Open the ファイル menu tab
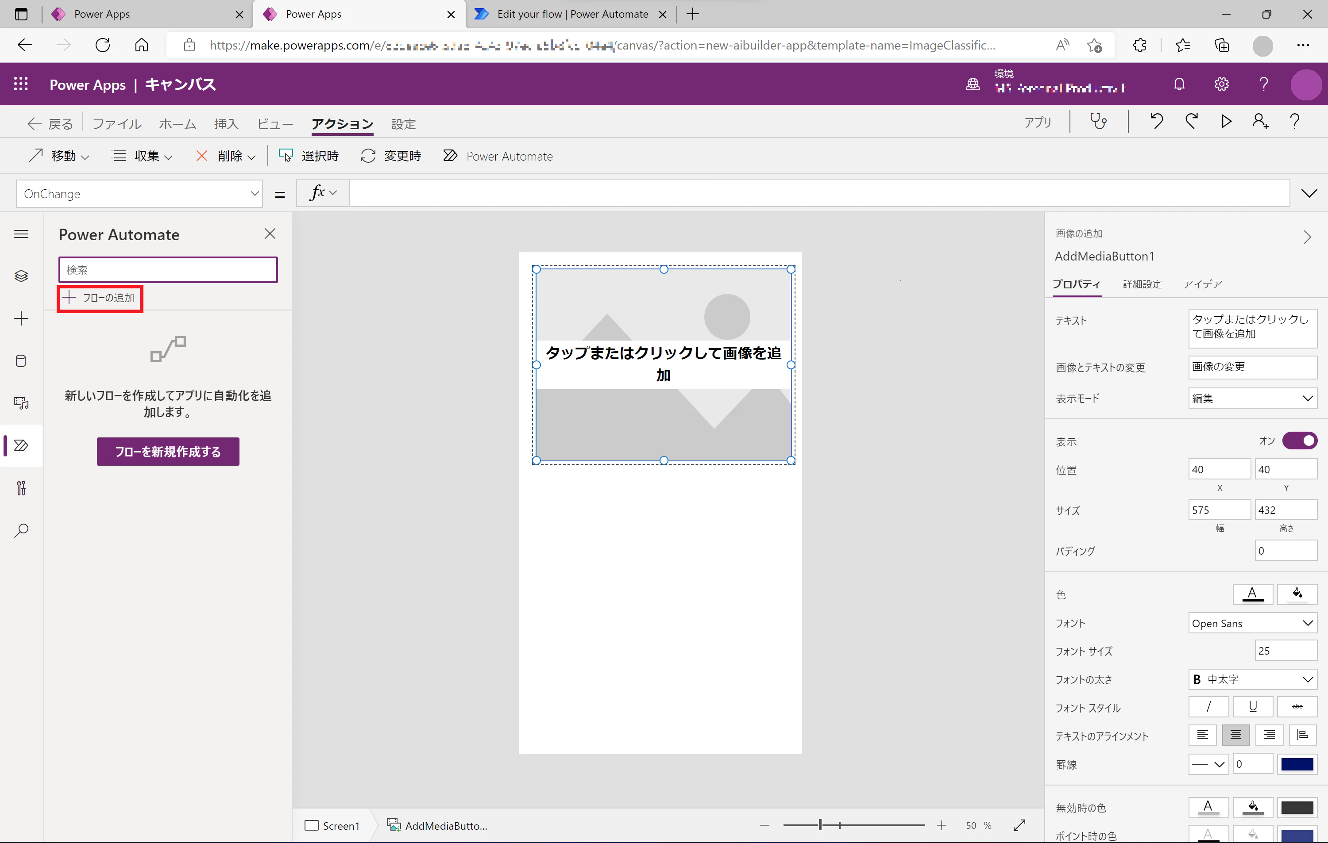This screenshot has width=1328, height=843. [x=117, y=124]
